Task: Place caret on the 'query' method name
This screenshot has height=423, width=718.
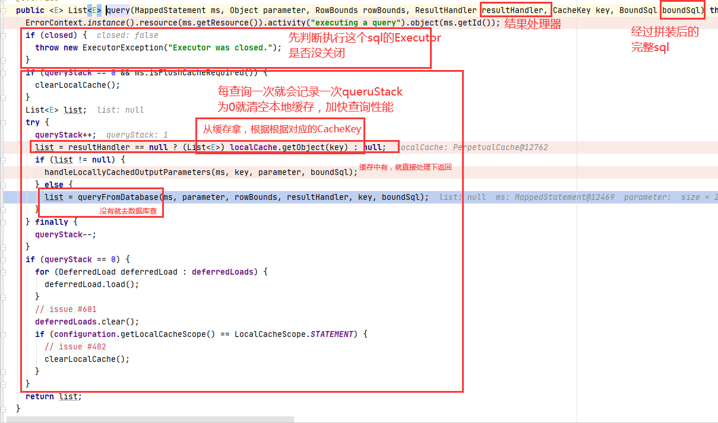Action: pyautogui.click(x=118, y=10)
